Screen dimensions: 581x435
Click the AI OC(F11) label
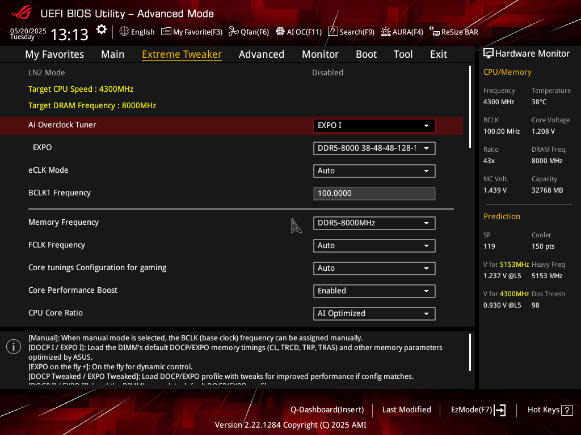(x=304, y=32)
